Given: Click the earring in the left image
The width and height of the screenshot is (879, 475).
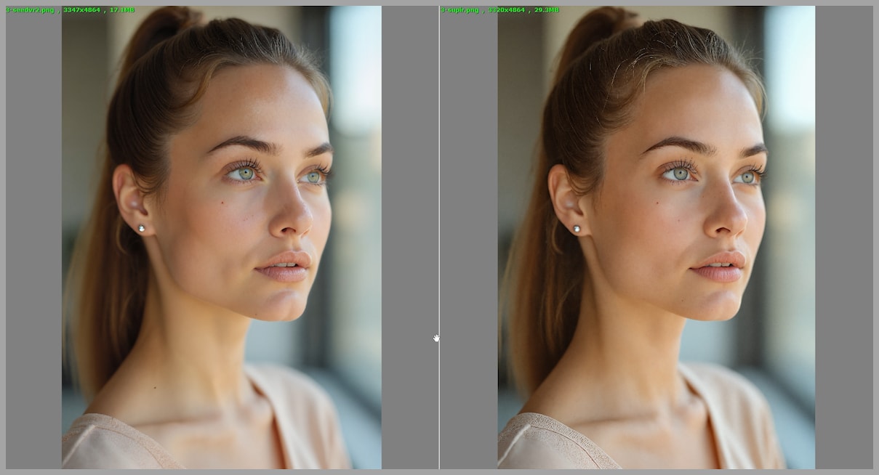Looking at the screenshot, I should tap(141, 228).
